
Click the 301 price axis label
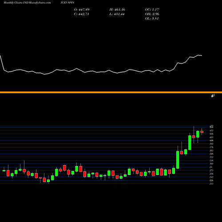click(212, 164)
